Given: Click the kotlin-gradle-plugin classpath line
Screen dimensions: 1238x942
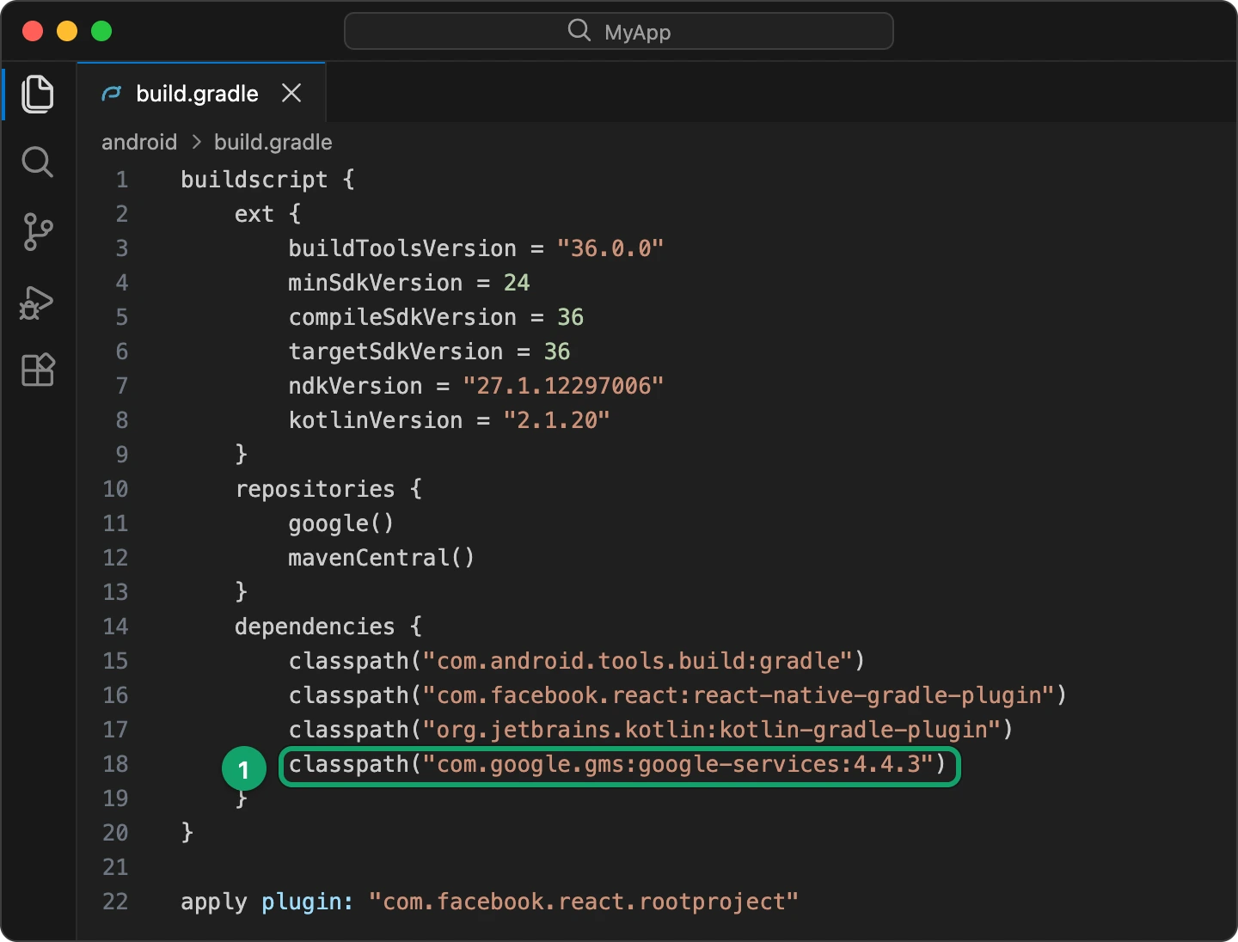Looking at the screenshot, I should point(651,730).
